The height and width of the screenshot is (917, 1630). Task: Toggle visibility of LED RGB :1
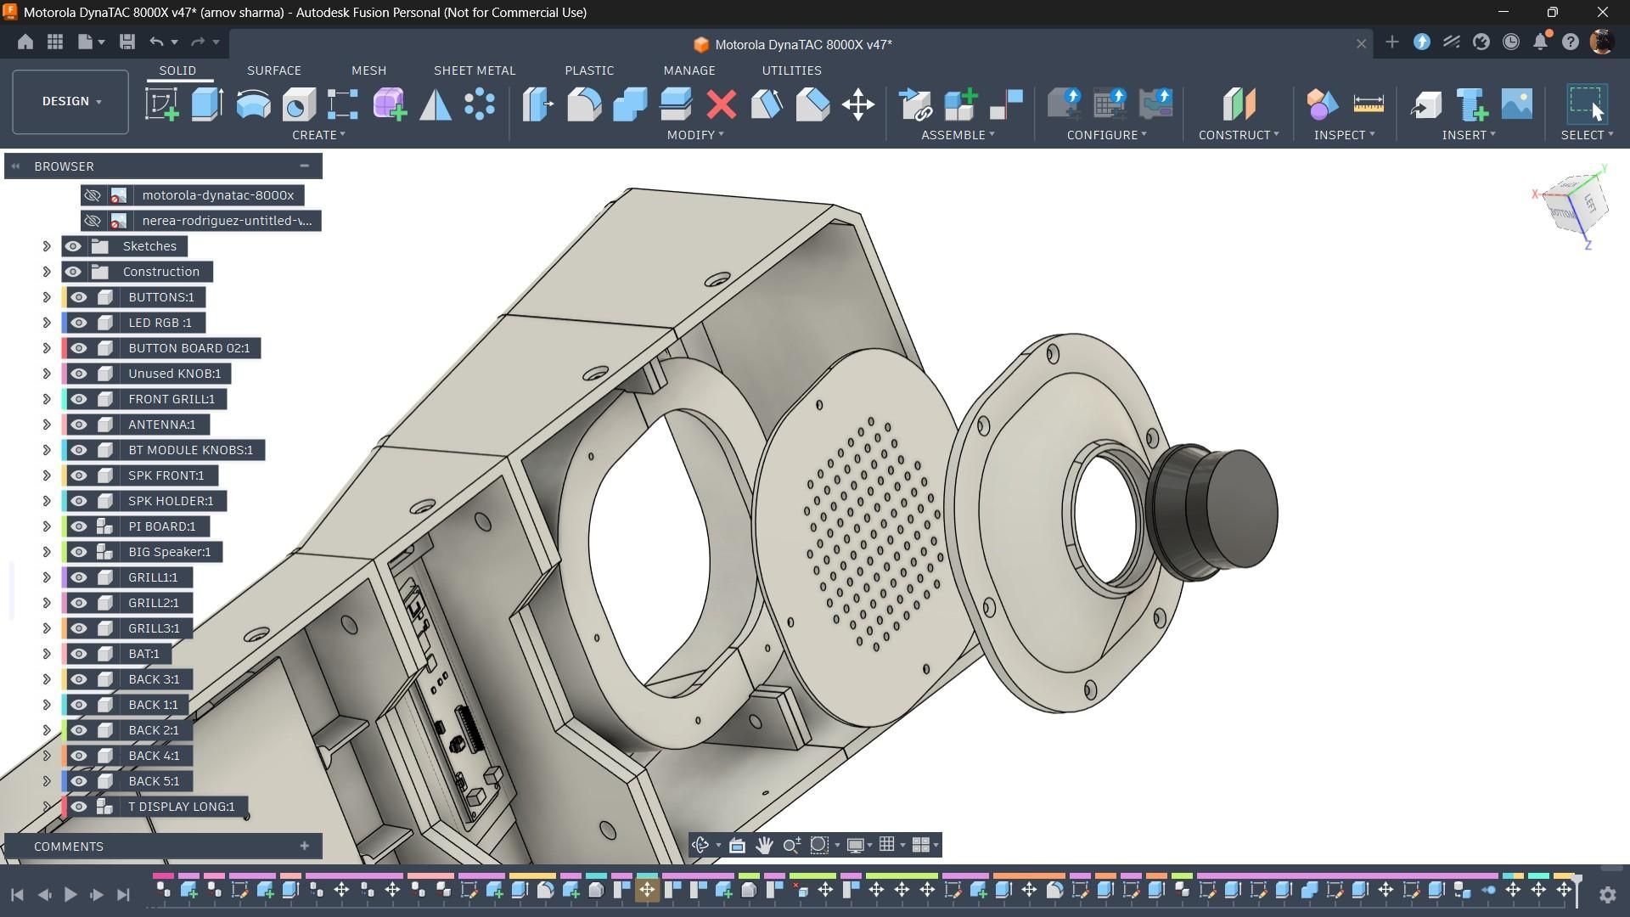coord(79,323)
